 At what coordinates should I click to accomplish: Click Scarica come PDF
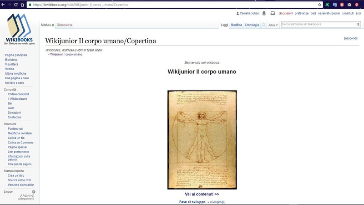[19, 180]
